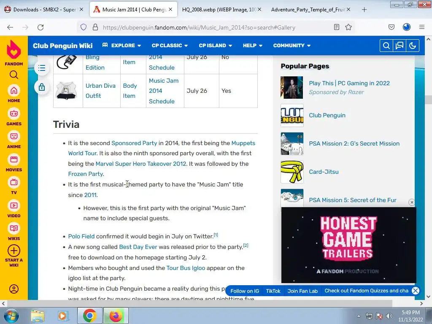432x324 pixels.
Task: Open Chrome from the taskbar
Action: (89, 316)
